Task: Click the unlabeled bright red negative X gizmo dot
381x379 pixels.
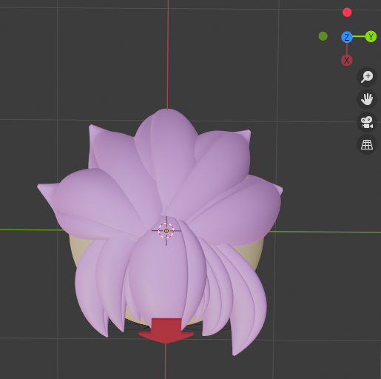Action: point(347,13)
